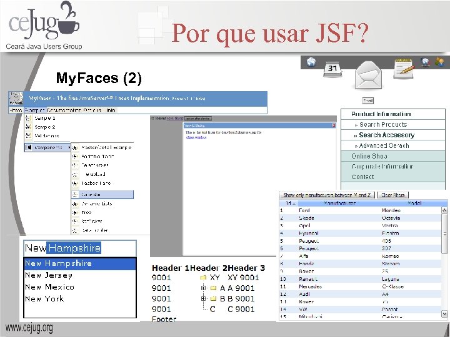The image size is (450, 337).
Task: Click the notepad with pencil icon
Action: click(x=404, y=68)
